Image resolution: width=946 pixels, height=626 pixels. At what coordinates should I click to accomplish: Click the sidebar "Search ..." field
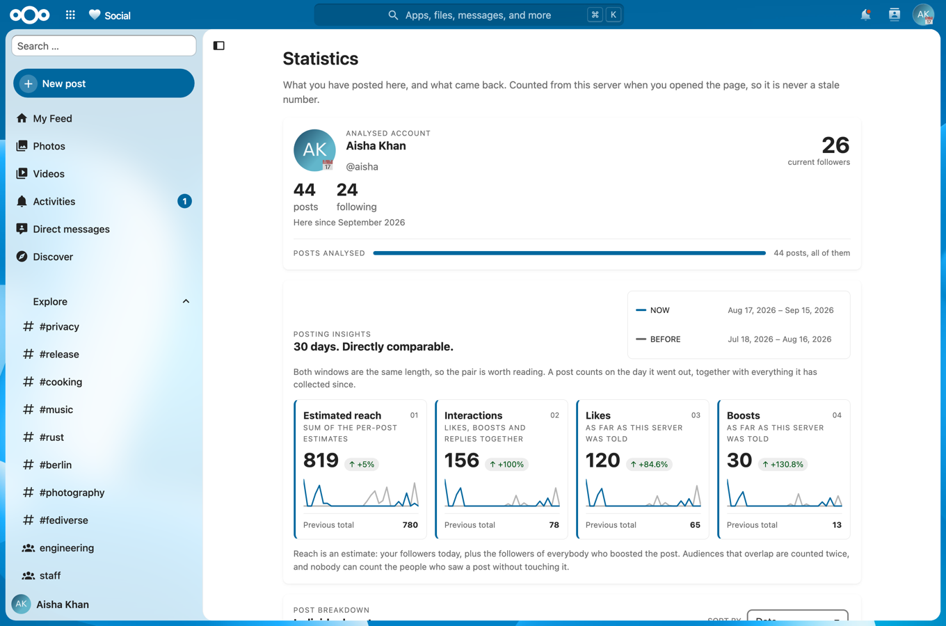(x=104, y=46)
